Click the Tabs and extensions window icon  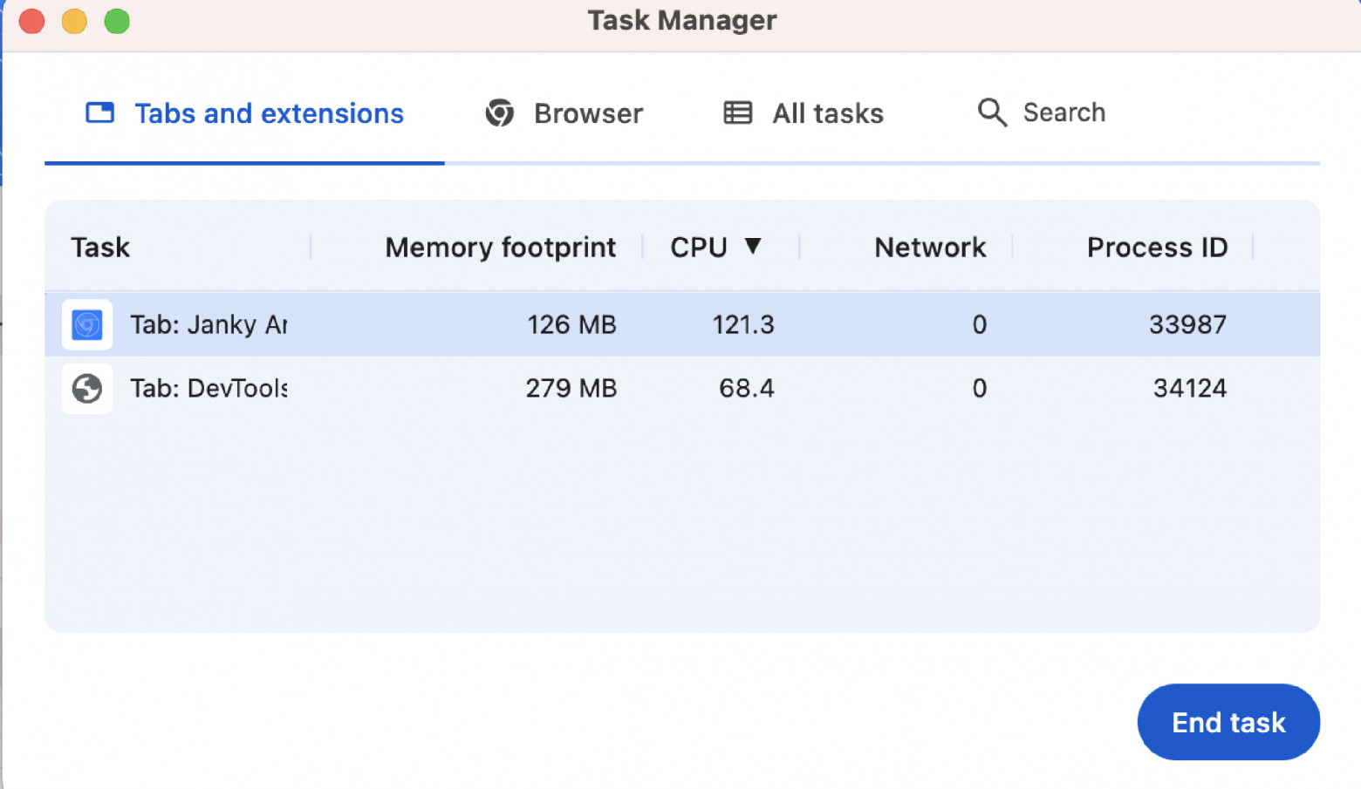coord(99,112)
